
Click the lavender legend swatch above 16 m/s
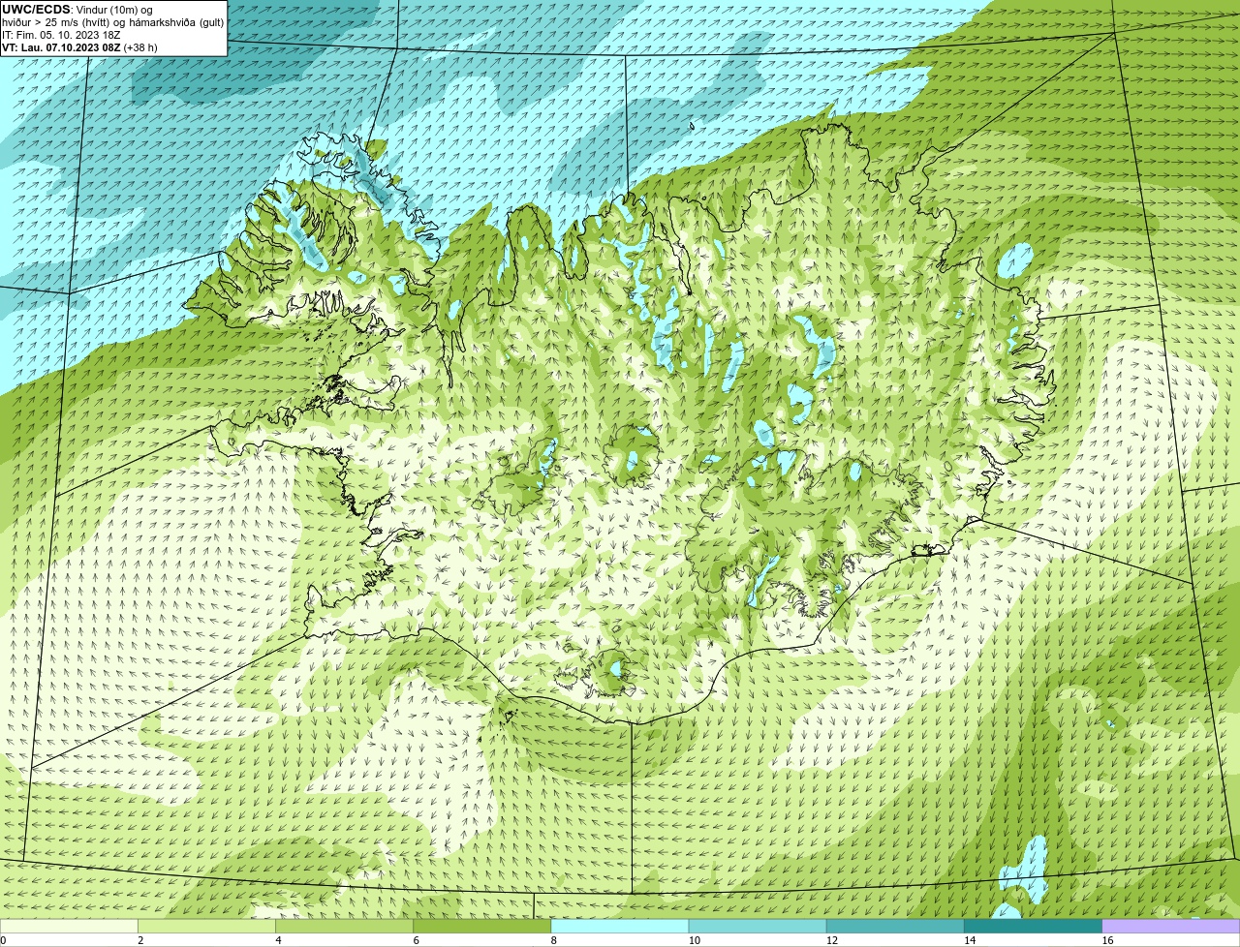[x=1171, y=926]
